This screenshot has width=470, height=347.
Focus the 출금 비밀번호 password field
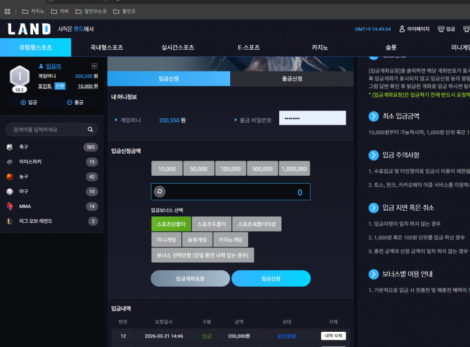coord(312,118)
